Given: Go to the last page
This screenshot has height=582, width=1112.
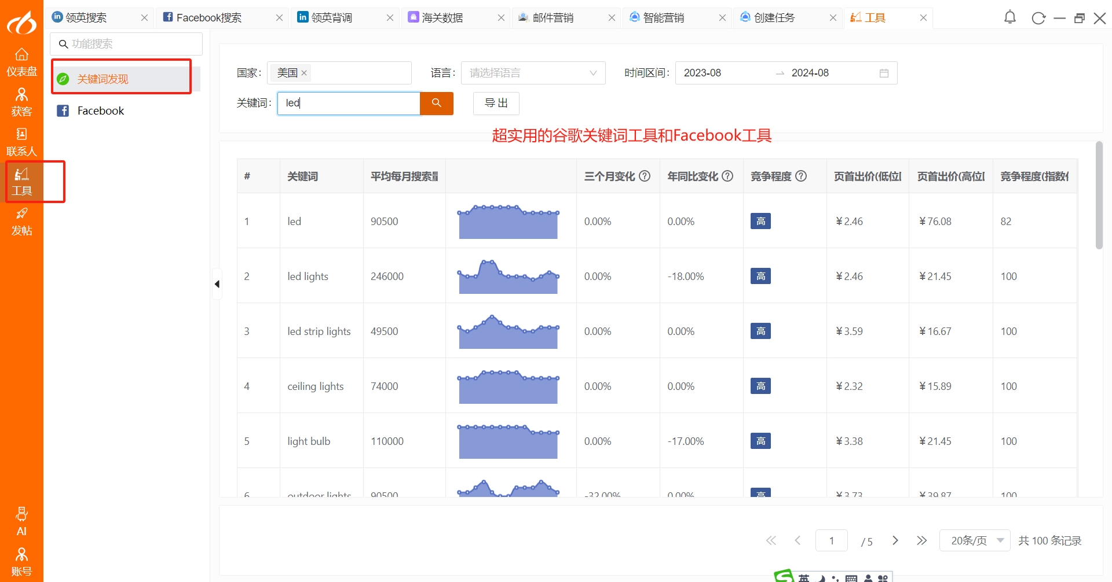Looking at the screenshot, I should [x=922, y=540].
